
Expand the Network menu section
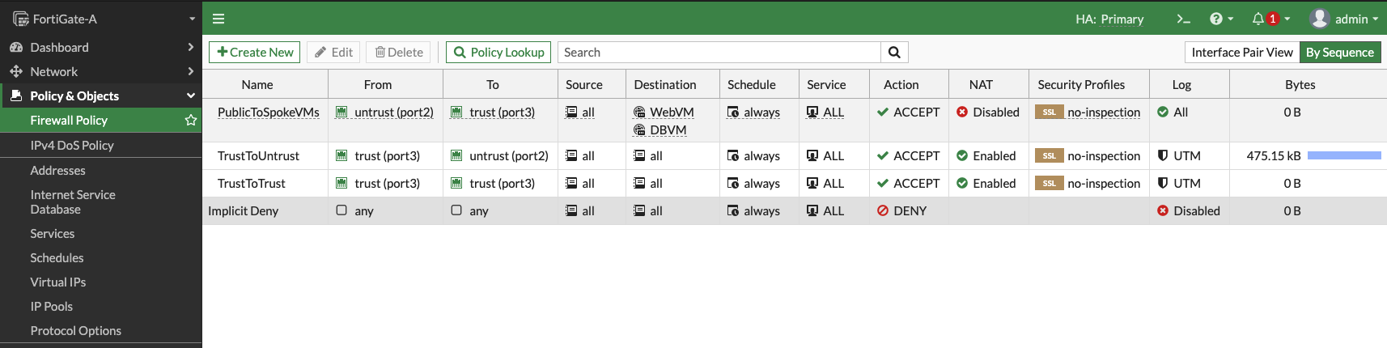click(101, 72)
